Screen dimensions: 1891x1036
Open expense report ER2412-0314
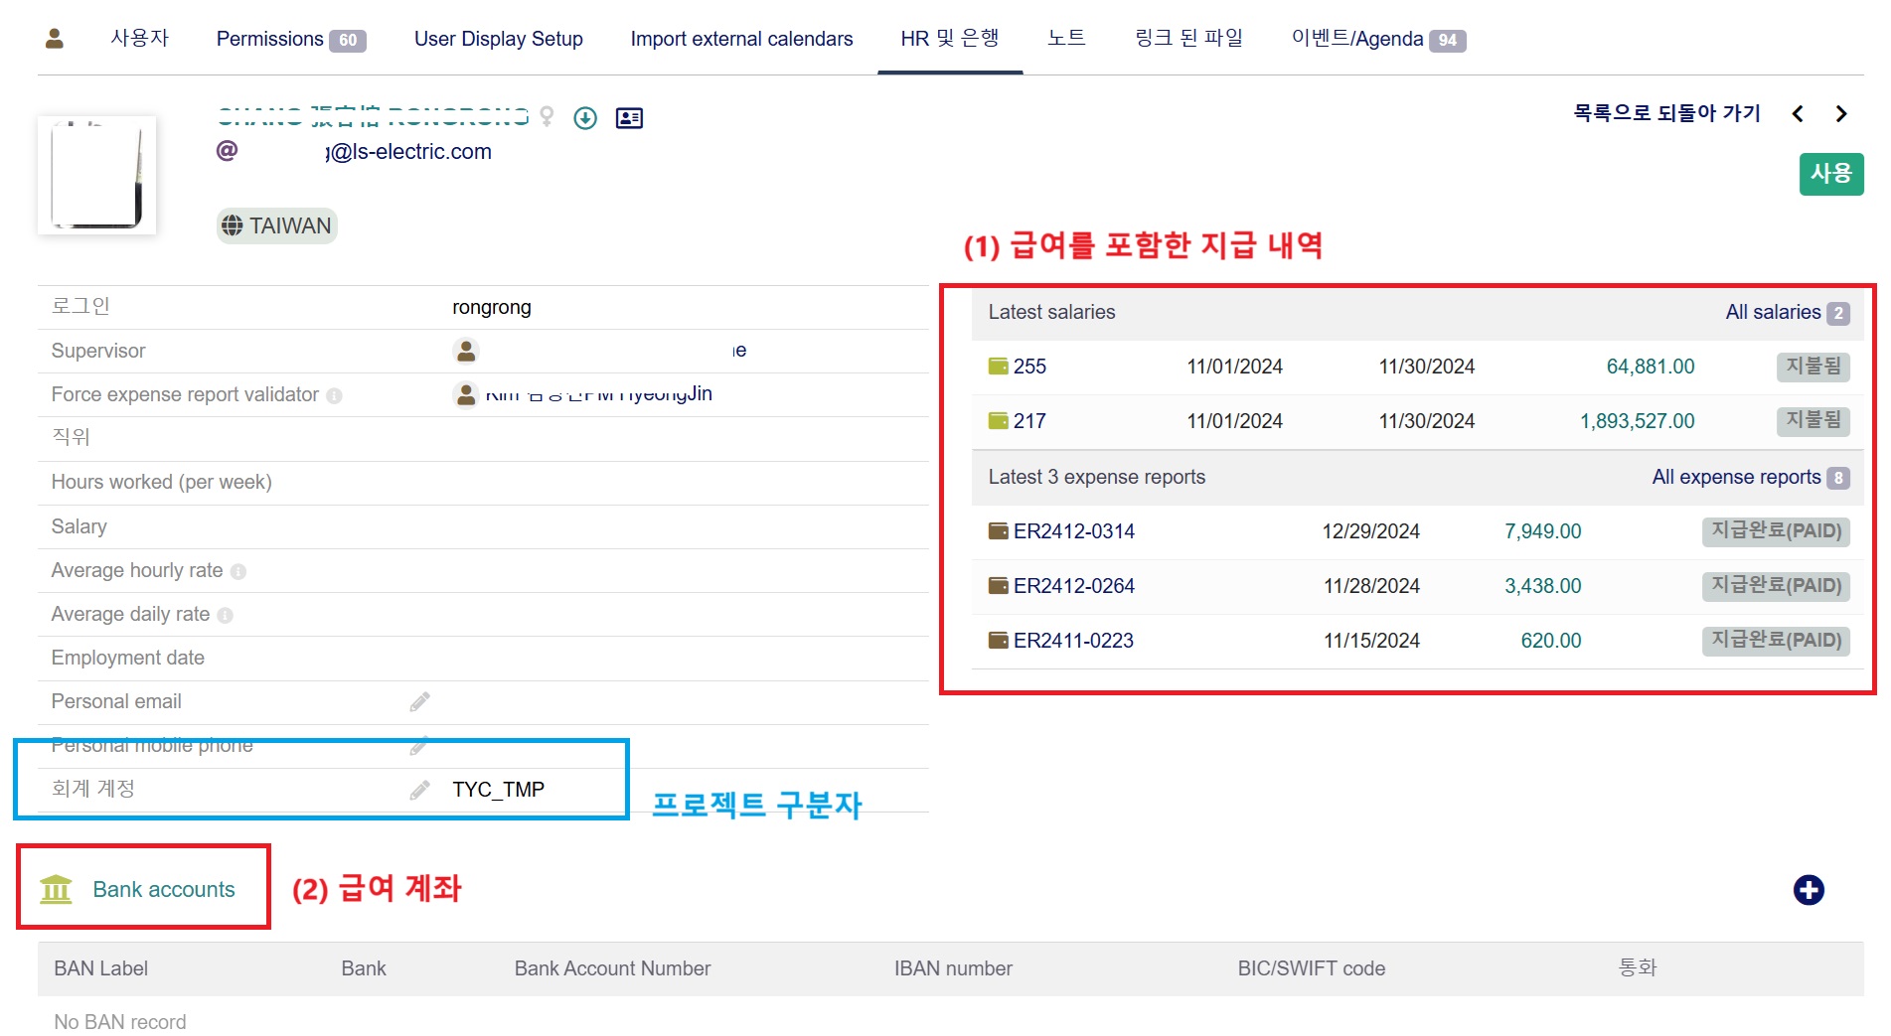pyautogui.click(x=1073, y=531)
